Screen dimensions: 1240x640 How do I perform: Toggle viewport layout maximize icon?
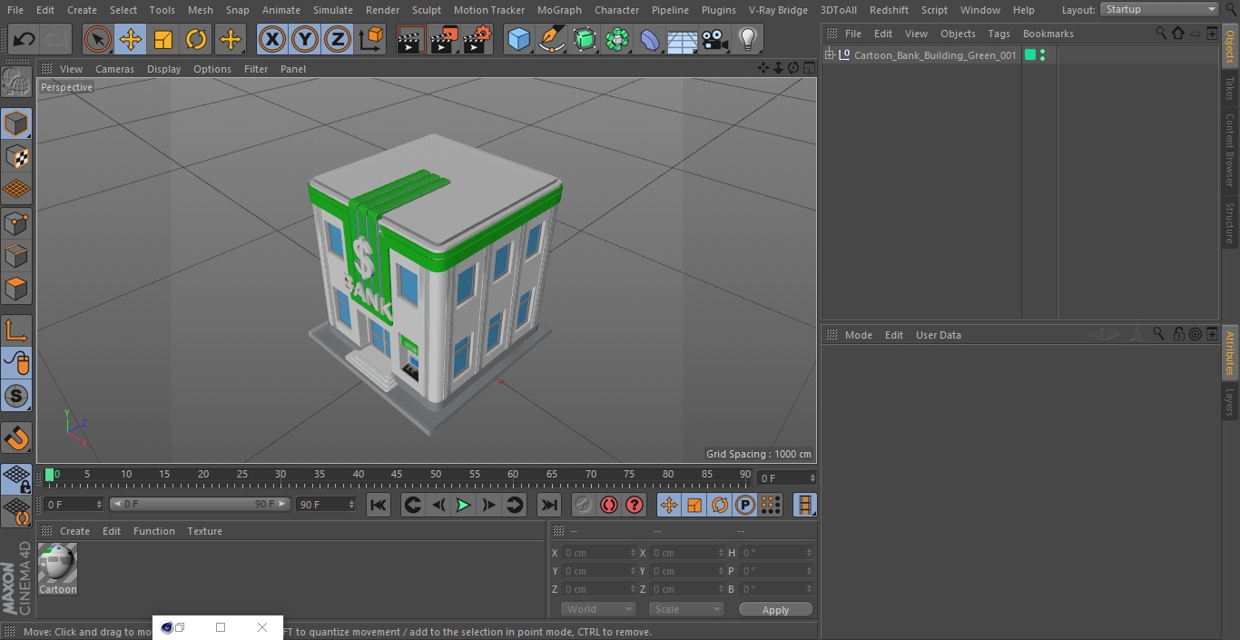808,68
